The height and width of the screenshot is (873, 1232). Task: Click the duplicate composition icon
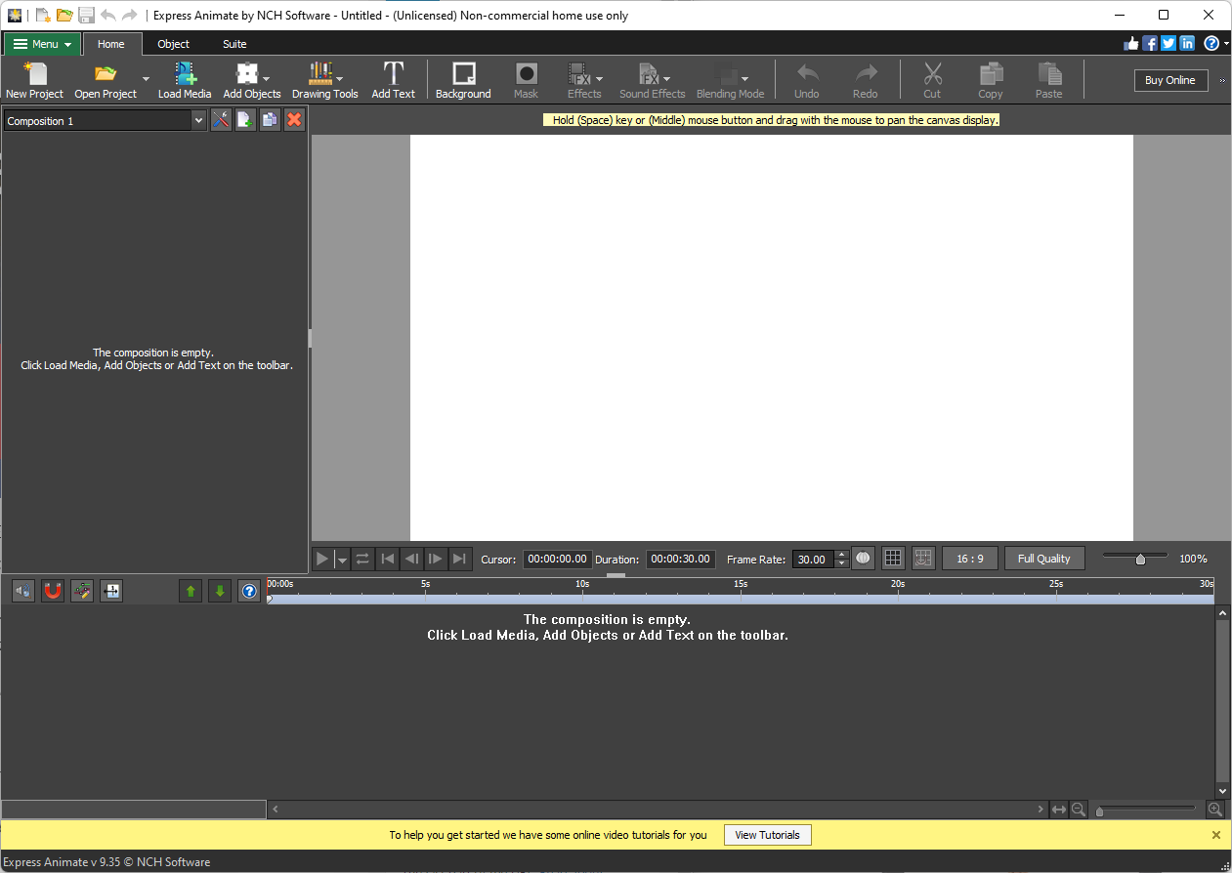pos(270,120)
